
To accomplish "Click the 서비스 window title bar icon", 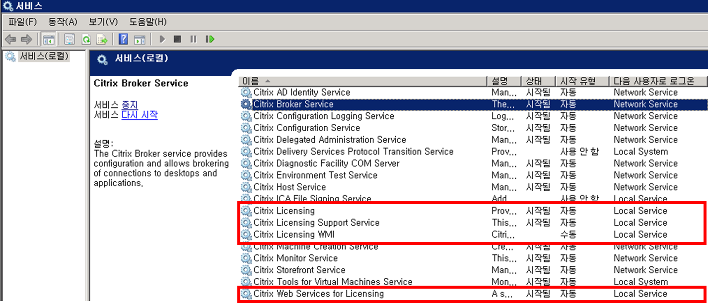I will click(x=8, y=6).
